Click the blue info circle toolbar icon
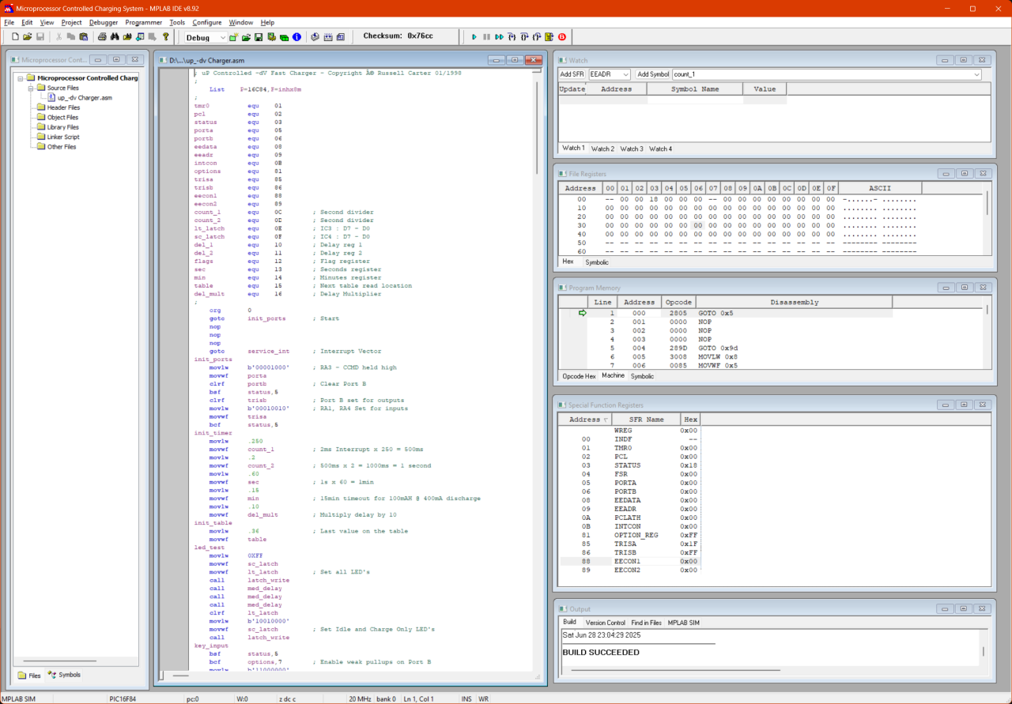 [296, 37]
